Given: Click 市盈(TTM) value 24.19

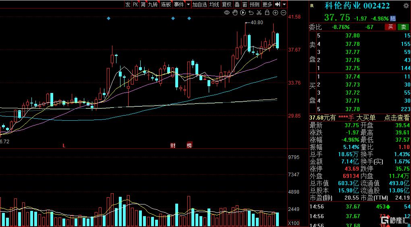Looking at the screenshot, I should coord(403,198).
